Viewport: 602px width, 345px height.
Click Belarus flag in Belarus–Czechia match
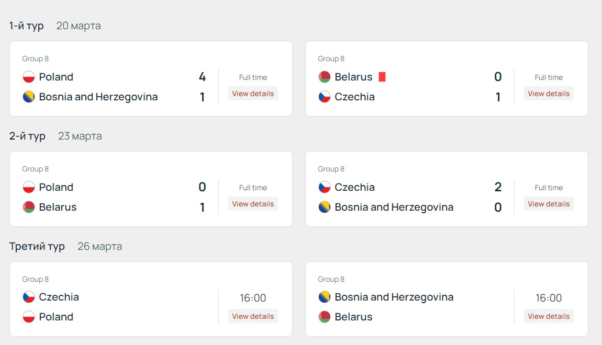325,77
